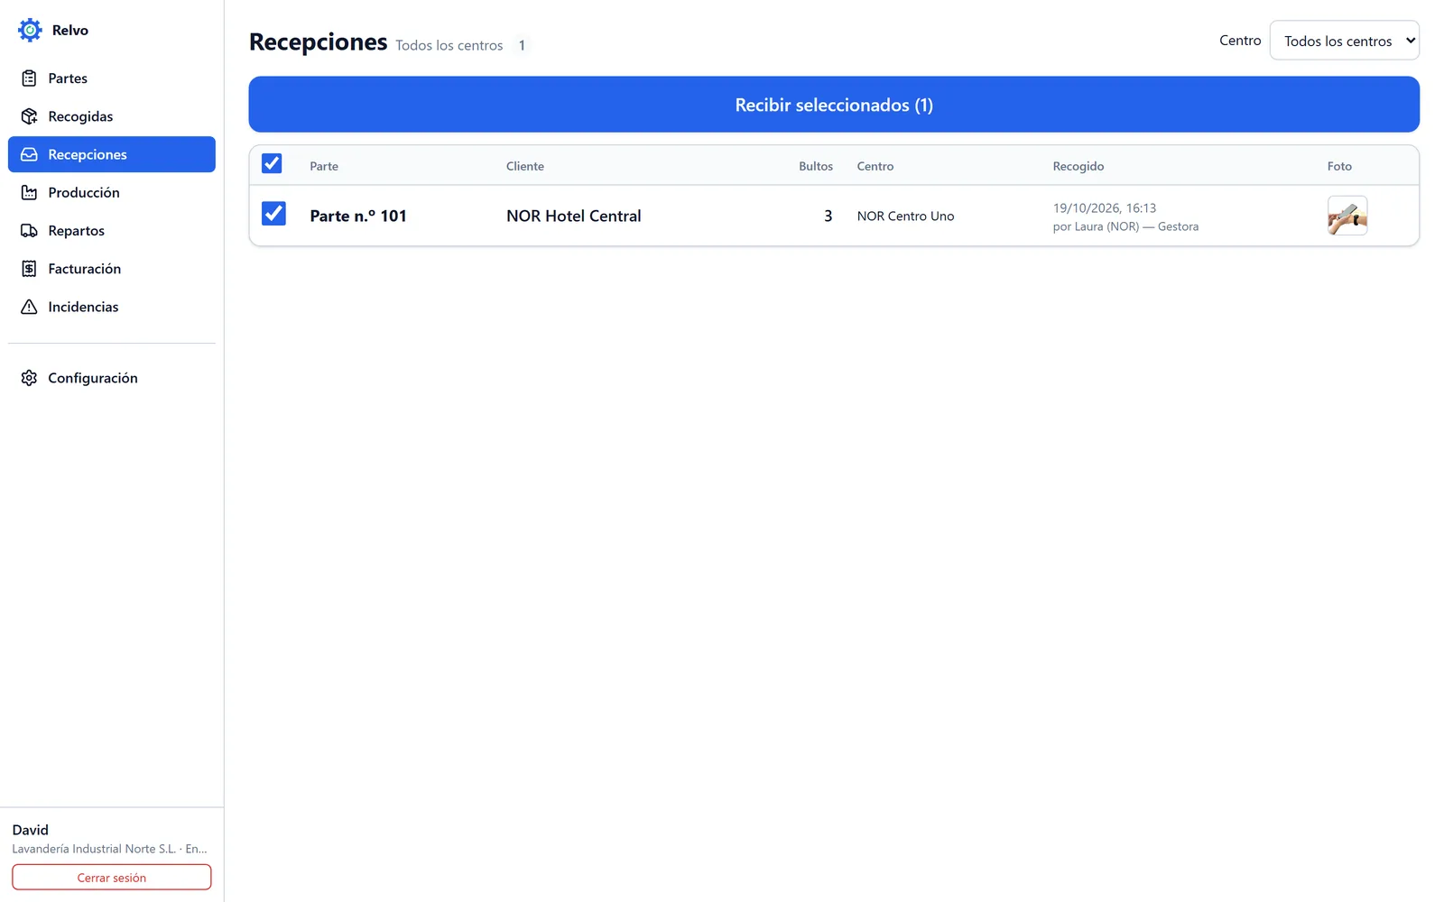The image size is (1444, 902).
Task: Click the Partes clipboard icon
Action: [29, 78]
